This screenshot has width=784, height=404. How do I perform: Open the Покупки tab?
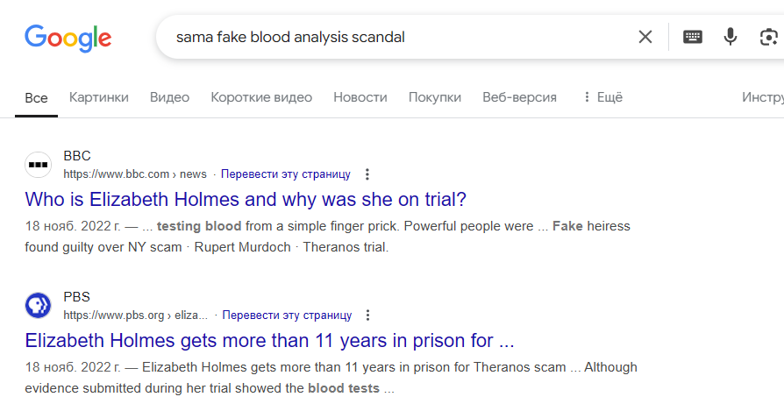point(434,97)
